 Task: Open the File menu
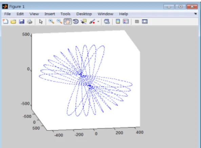7,14
